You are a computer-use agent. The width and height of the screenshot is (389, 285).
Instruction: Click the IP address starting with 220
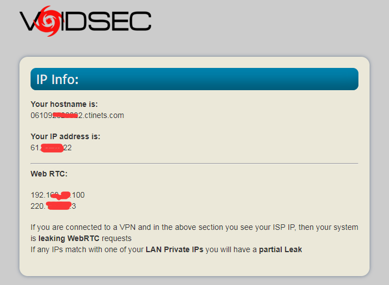pos(53,206)
